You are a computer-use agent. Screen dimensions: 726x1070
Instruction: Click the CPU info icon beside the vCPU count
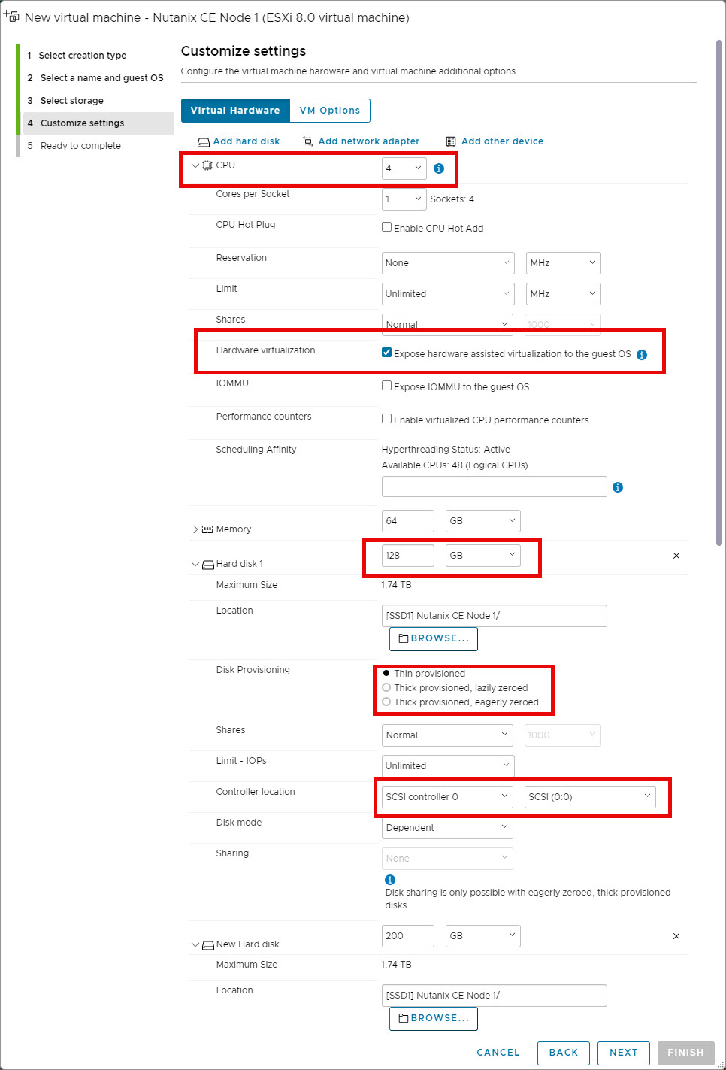click(x=439, y=168)
